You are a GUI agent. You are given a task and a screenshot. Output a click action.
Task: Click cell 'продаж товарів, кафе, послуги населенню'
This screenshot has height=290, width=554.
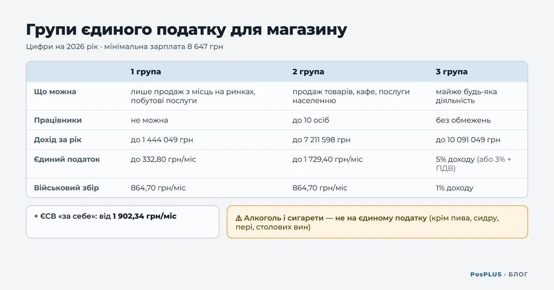[x=351, y=96]
